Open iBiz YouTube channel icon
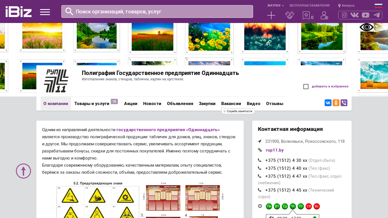 (x=366, y=15)
